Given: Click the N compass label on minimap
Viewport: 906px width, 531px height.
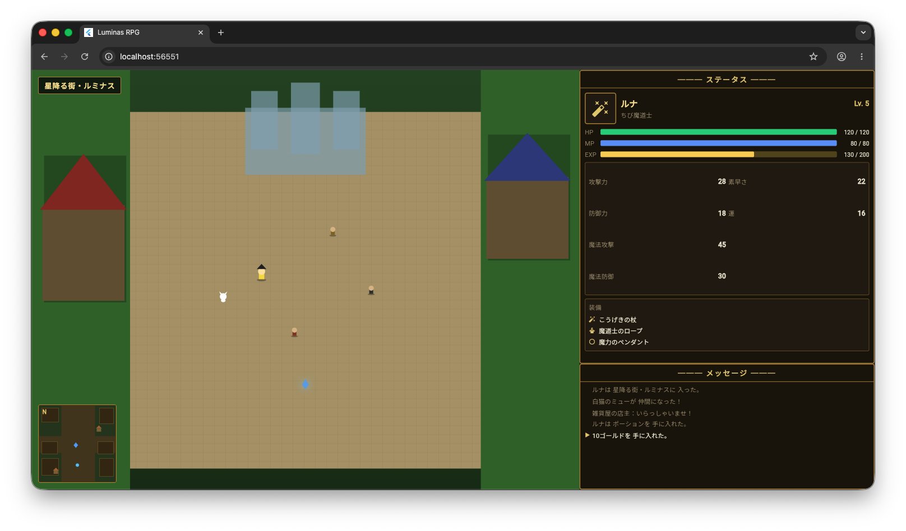Looking at the screenshot, I should pyautogui.click(x=44, y=412).
